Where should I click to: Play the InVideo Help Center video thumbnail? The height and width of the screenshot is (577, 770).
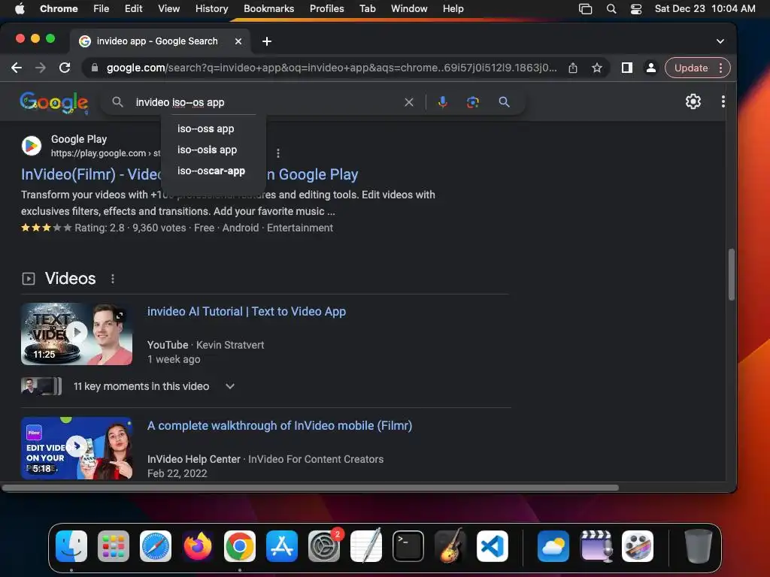coord(77,448)
